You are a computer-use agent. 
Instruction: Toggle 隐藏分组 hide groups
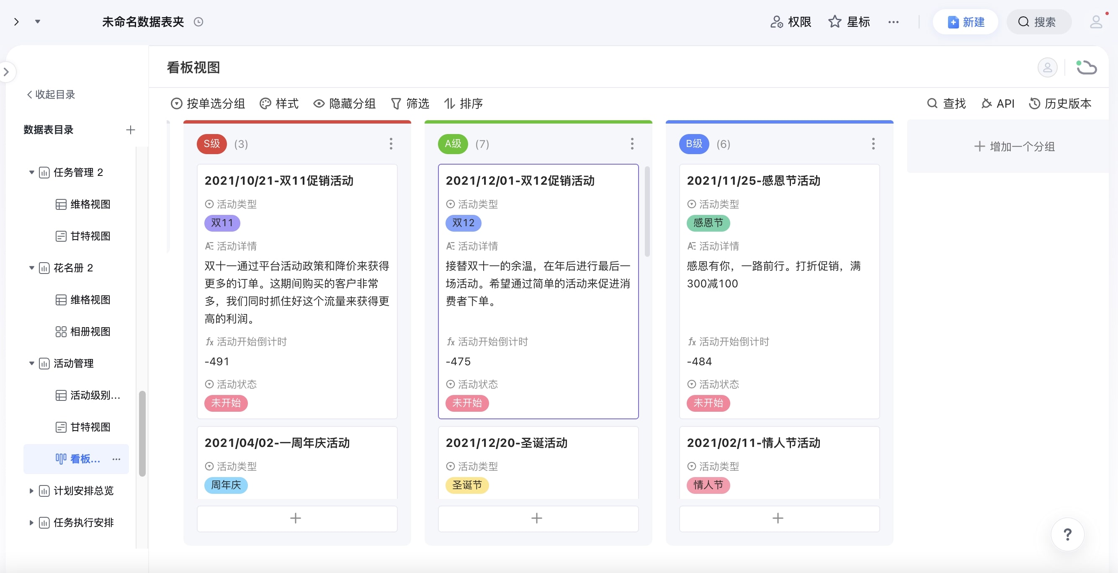click(344, 103)
